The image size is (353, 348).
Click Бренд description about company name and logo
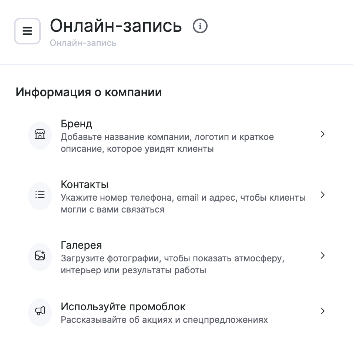(x=167, y=143)
